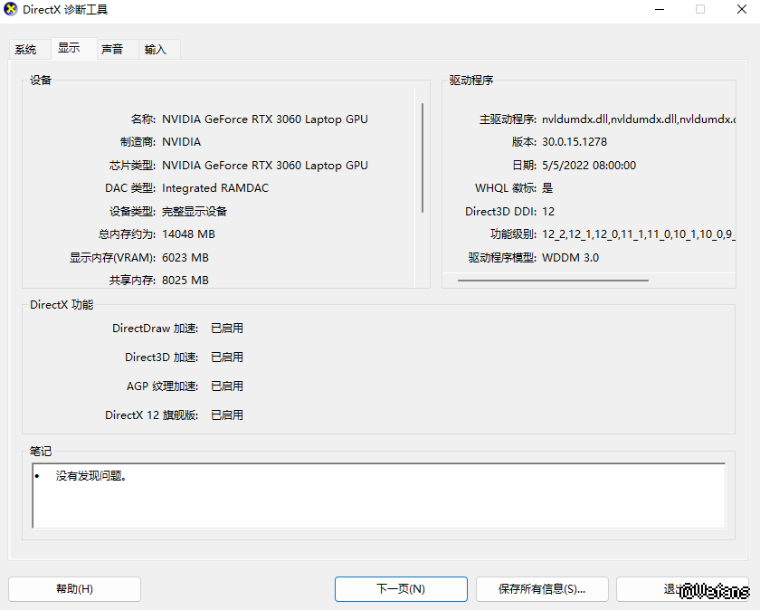The height and width of the screenshot is (610, 760).
Task: Close the DirectX diagnostic window
Action: pos(742,9)
